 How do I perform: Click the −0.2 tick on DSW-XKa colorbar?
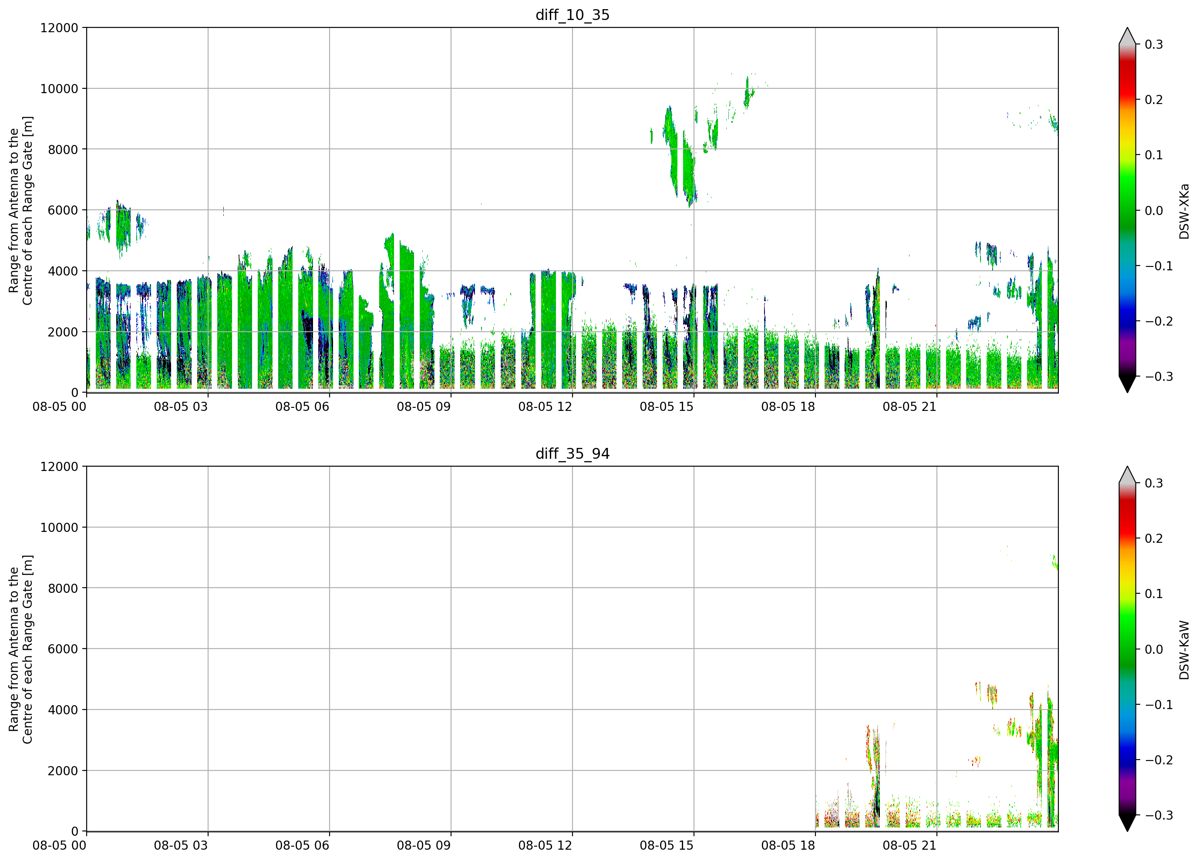tap(1159, 321)
